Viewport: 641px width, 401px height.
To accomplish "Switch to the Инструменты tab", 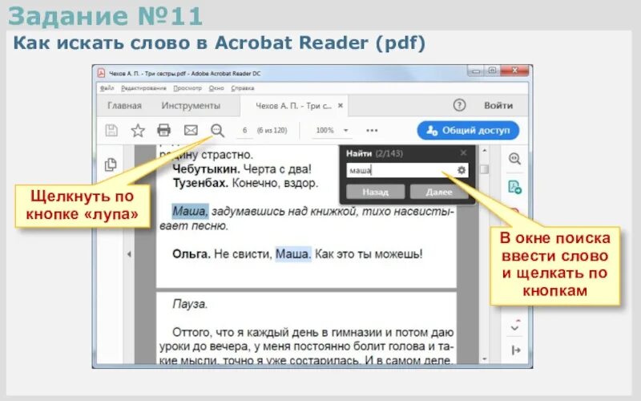I will click(x=191, y=106).
